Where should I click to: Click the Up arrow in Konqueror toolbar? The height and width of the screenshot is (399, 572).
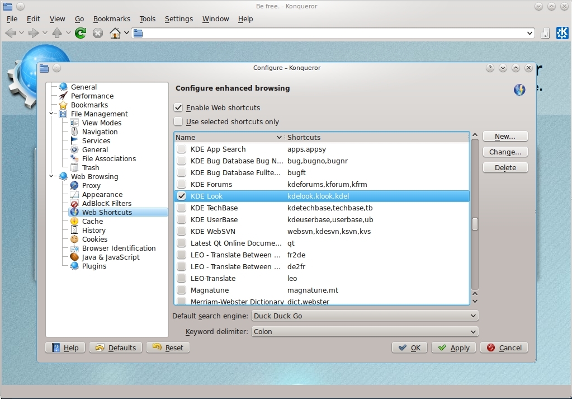(x=57, y=33)
